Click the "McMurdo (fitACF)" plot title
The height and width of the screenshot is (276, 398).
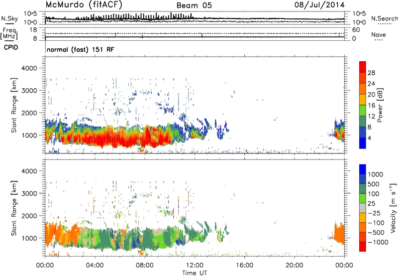[x=84, y=5]
